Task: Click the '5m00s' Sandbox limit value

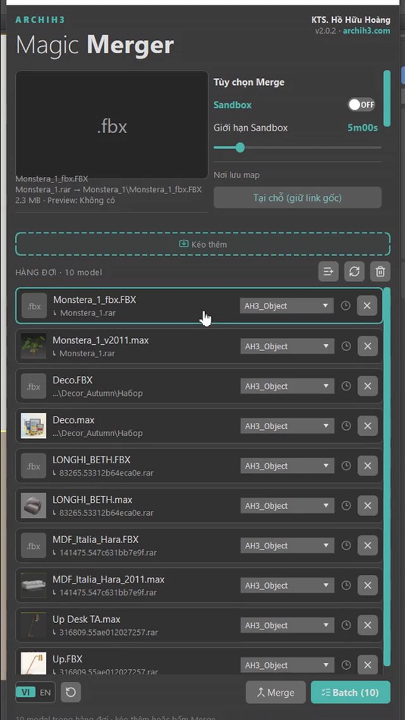Action: click(x=363, y=127)
